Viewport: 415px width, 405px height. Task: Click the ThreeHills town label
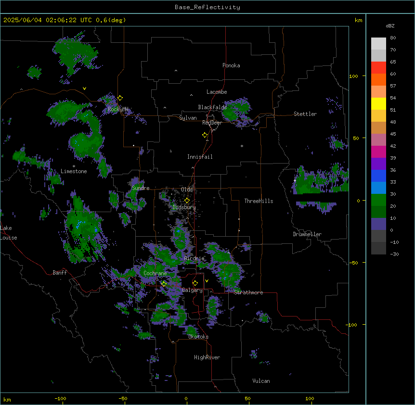coord(259,201)
